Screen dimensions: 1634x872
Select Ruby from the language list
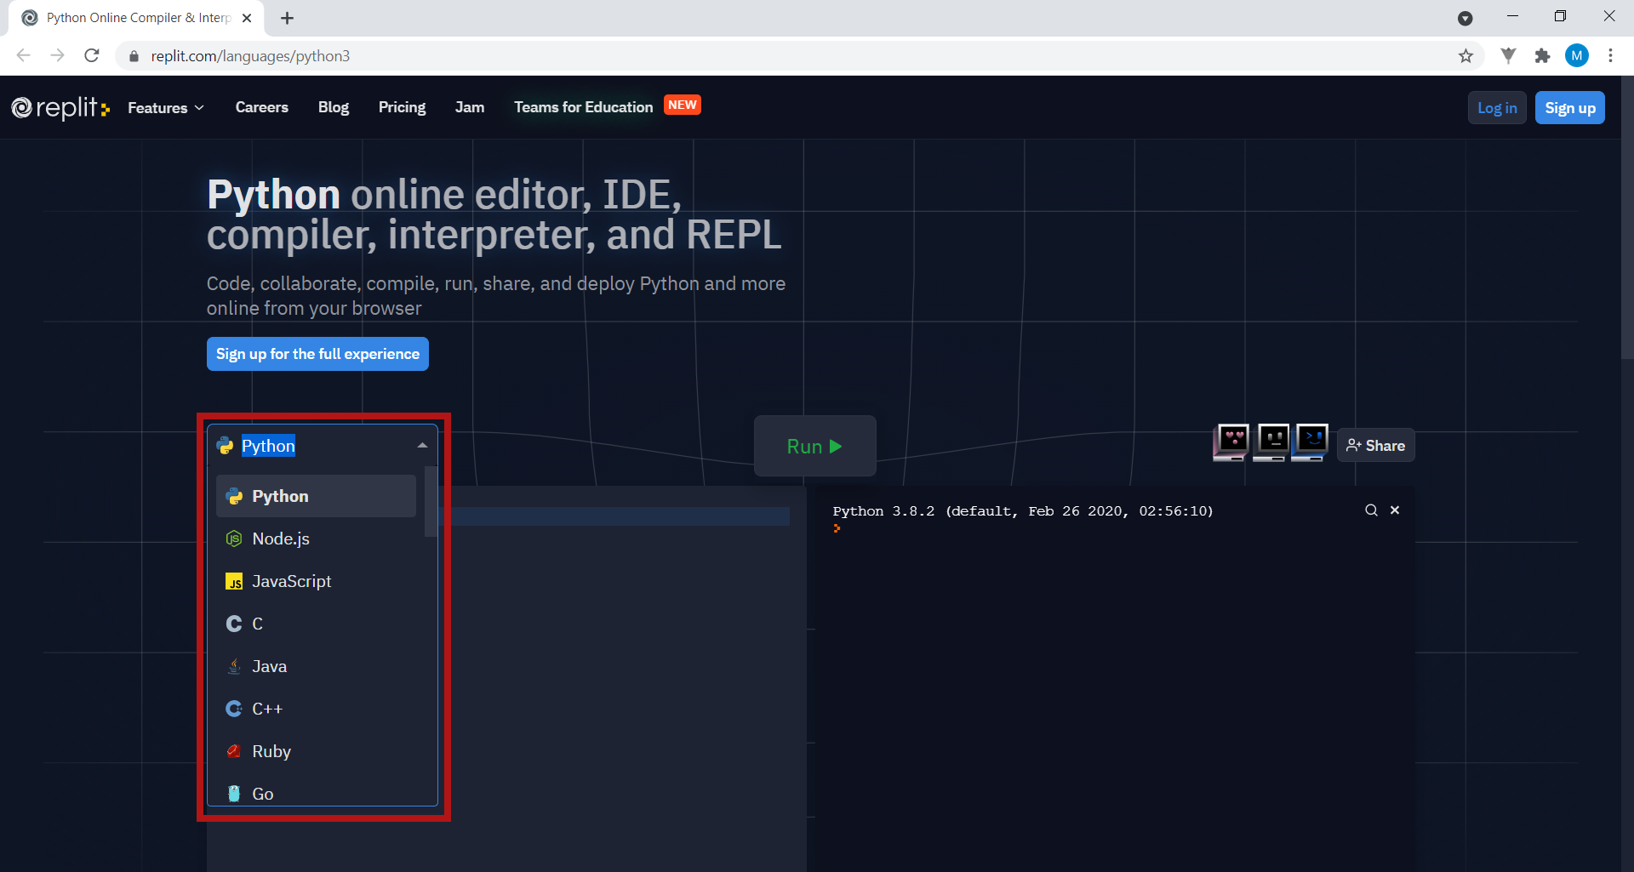click(316, 751)
